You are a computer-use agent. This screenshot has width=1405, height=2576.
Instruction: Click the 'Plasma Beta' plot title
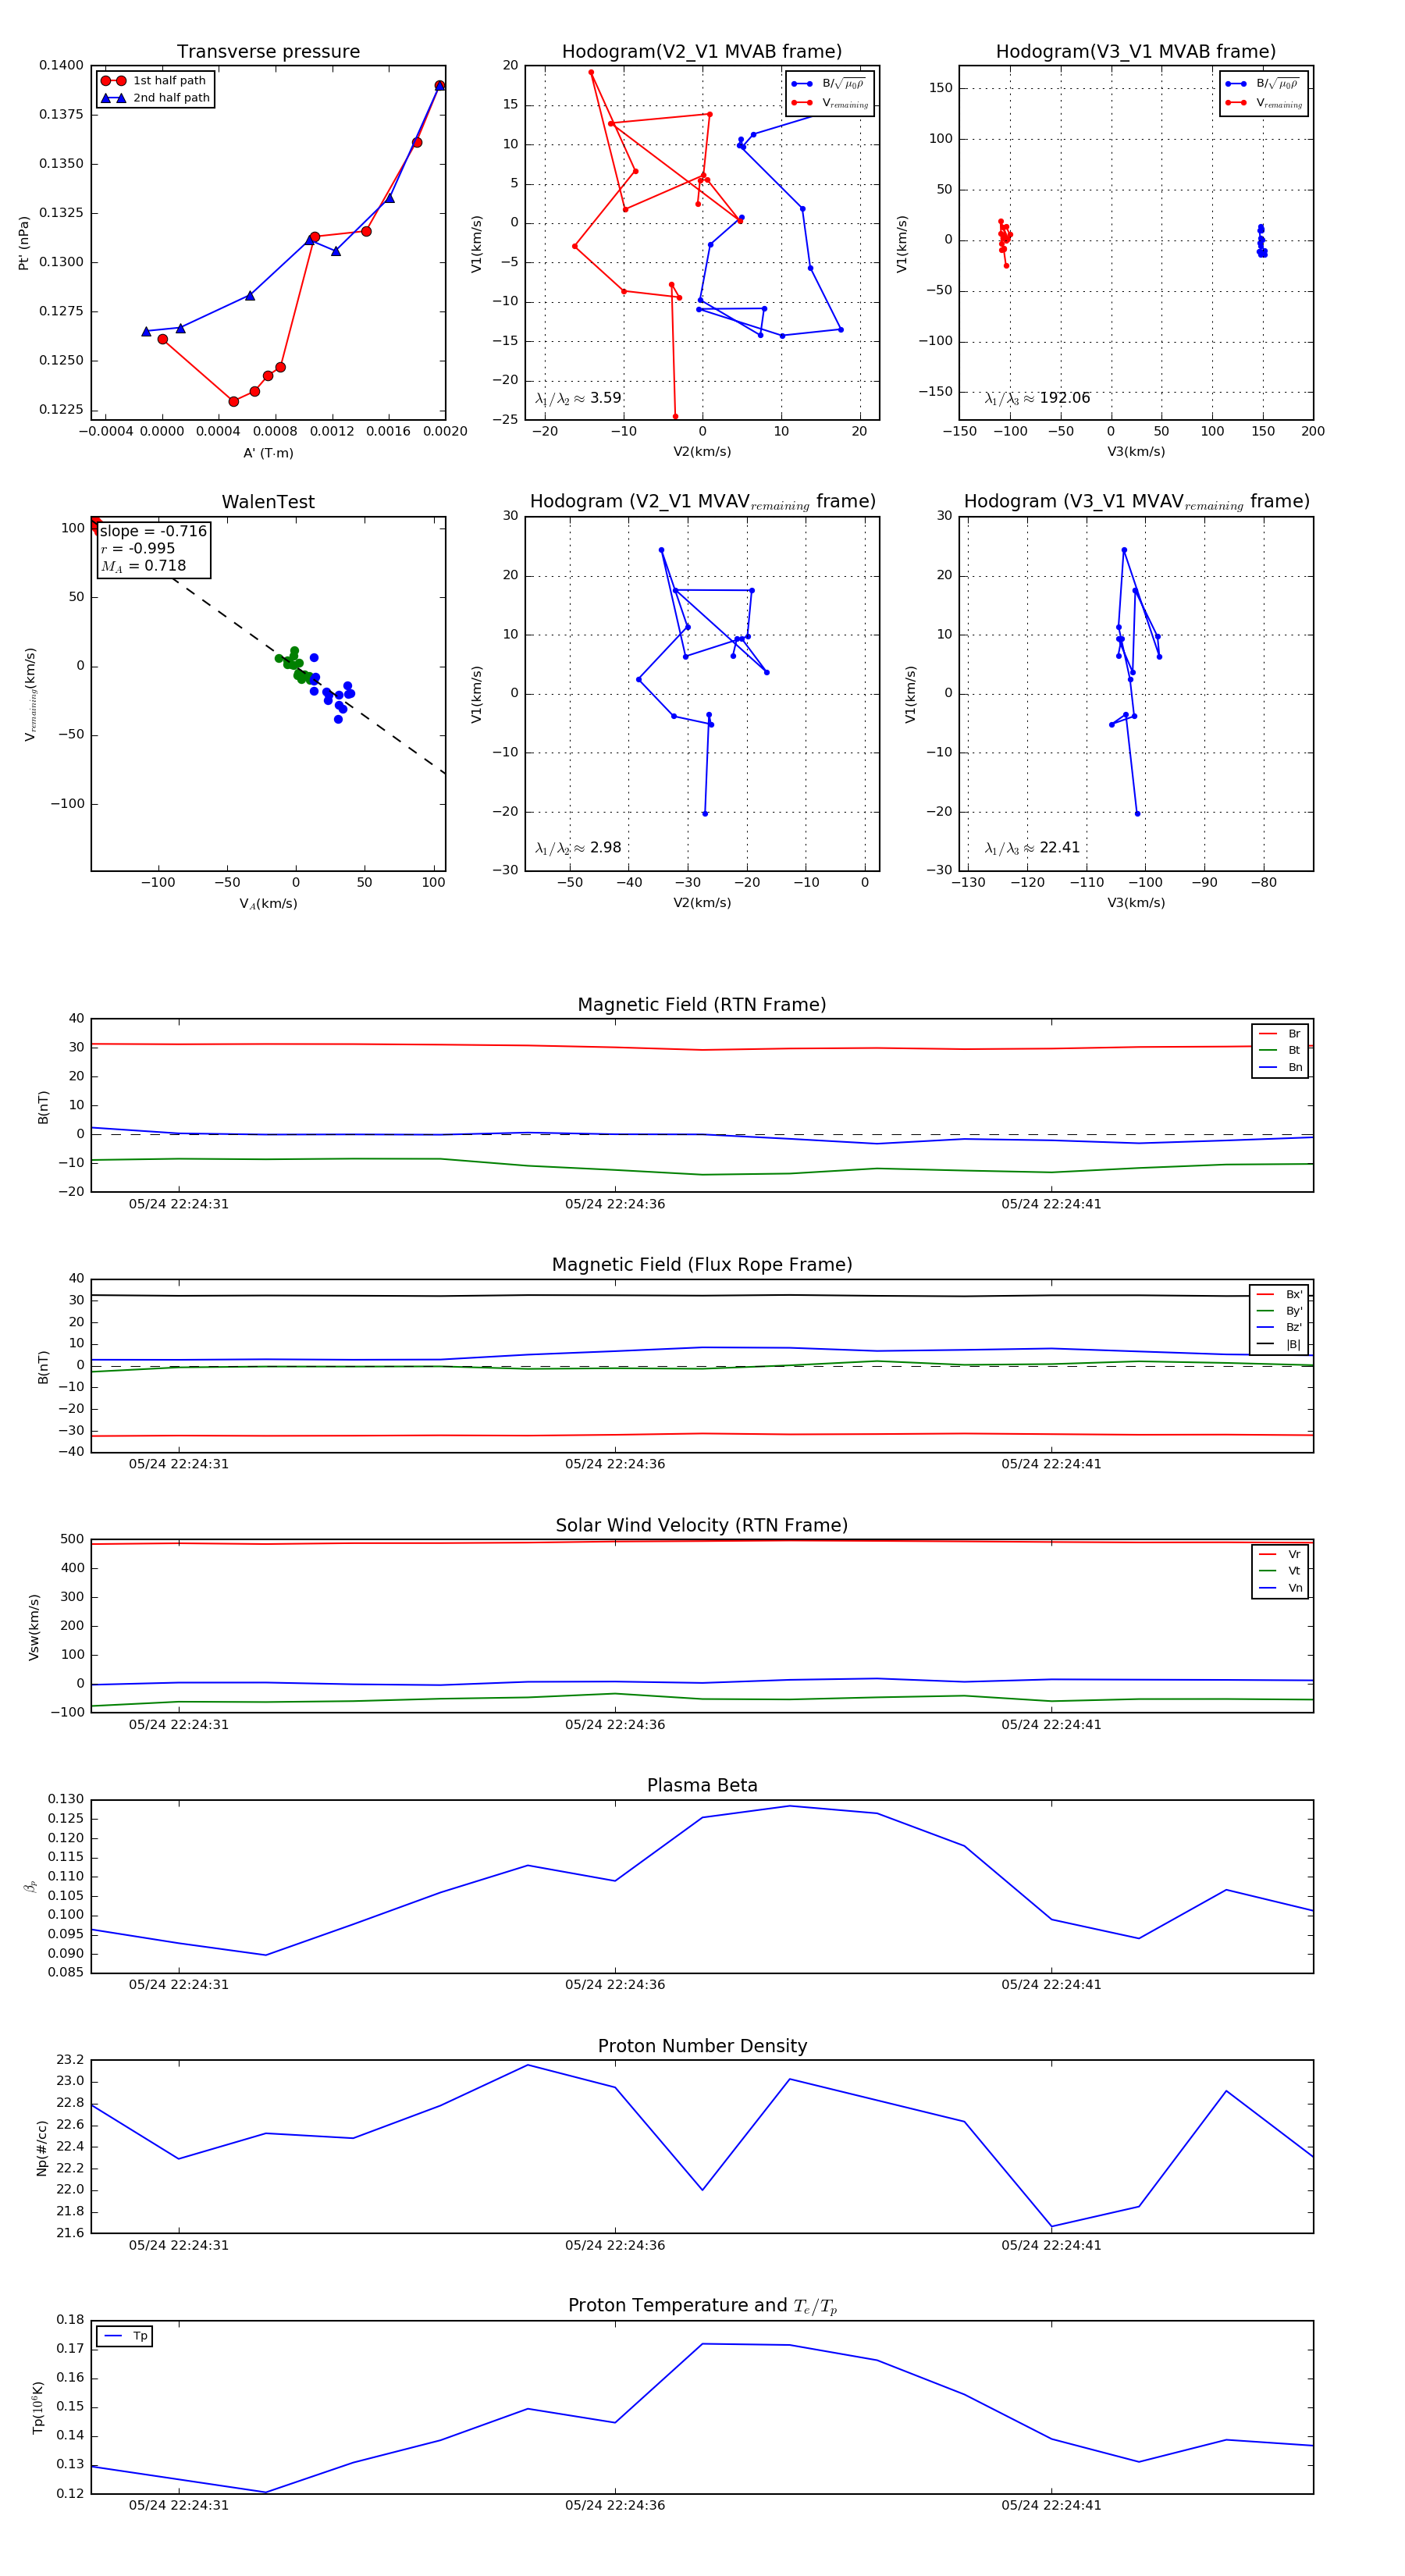[x=702, y=1785]
